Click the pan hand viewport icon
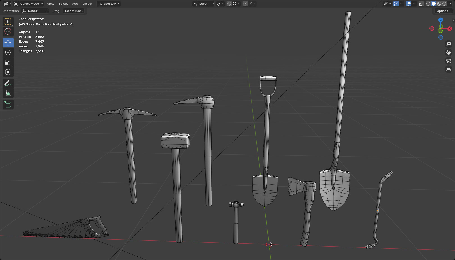The image size is (455, 260). click(449, 52)
